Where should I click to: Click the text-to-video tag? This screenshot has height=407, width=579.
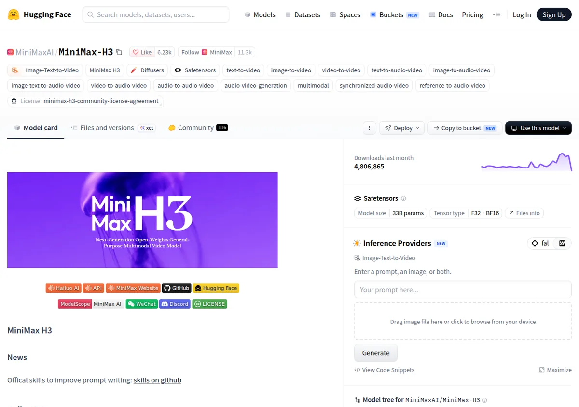tap(243, 70)
